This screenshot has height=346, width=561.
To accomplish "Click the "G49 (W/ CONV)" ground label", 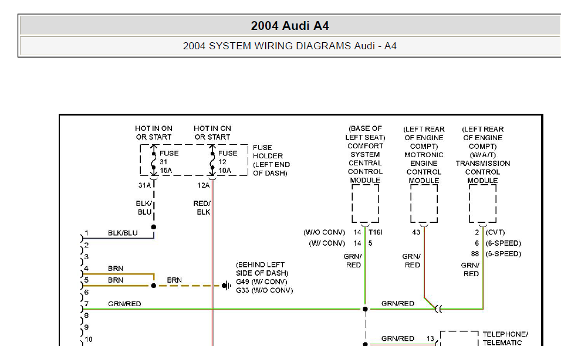I will coord(262,281).
